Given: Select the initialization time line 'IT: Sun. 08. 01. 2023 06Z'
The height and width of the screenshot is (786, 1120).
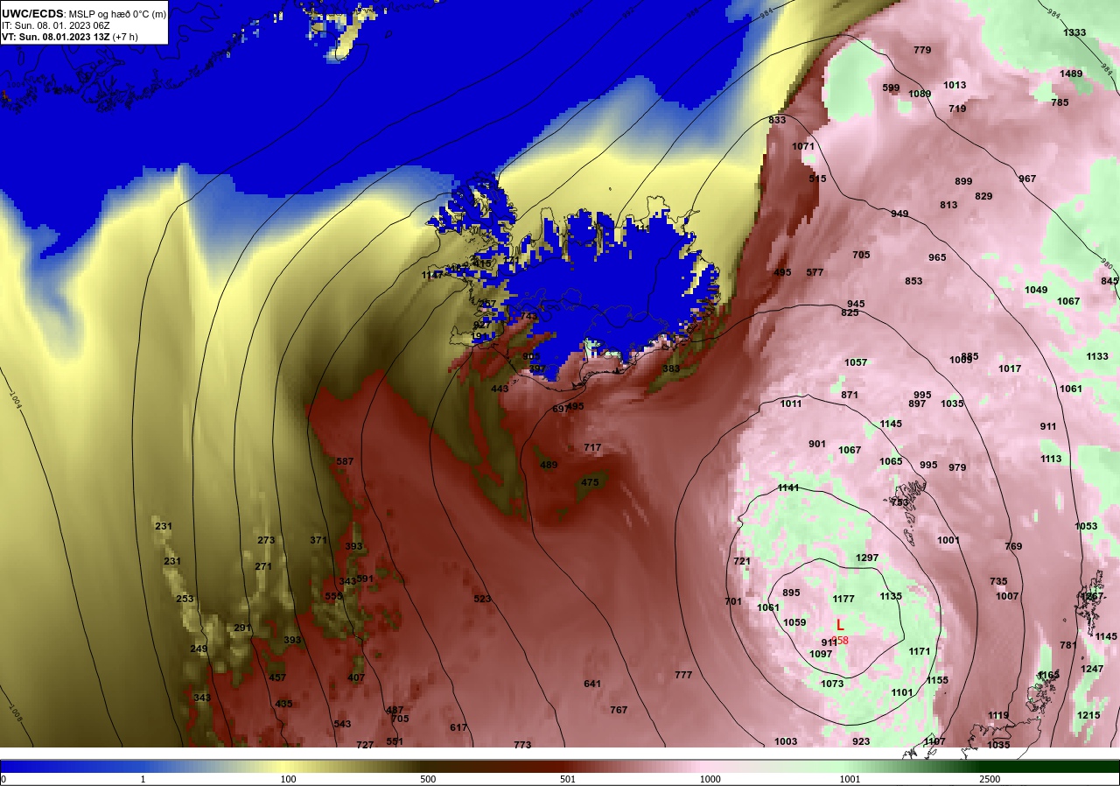Looking at the screenshot, I should 55,25.
